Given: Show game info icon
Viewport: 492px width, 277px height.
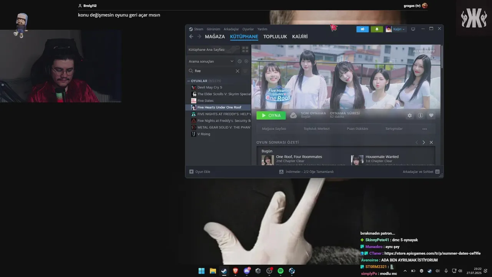Looking at the screenshot, I should tap(420, 115).
